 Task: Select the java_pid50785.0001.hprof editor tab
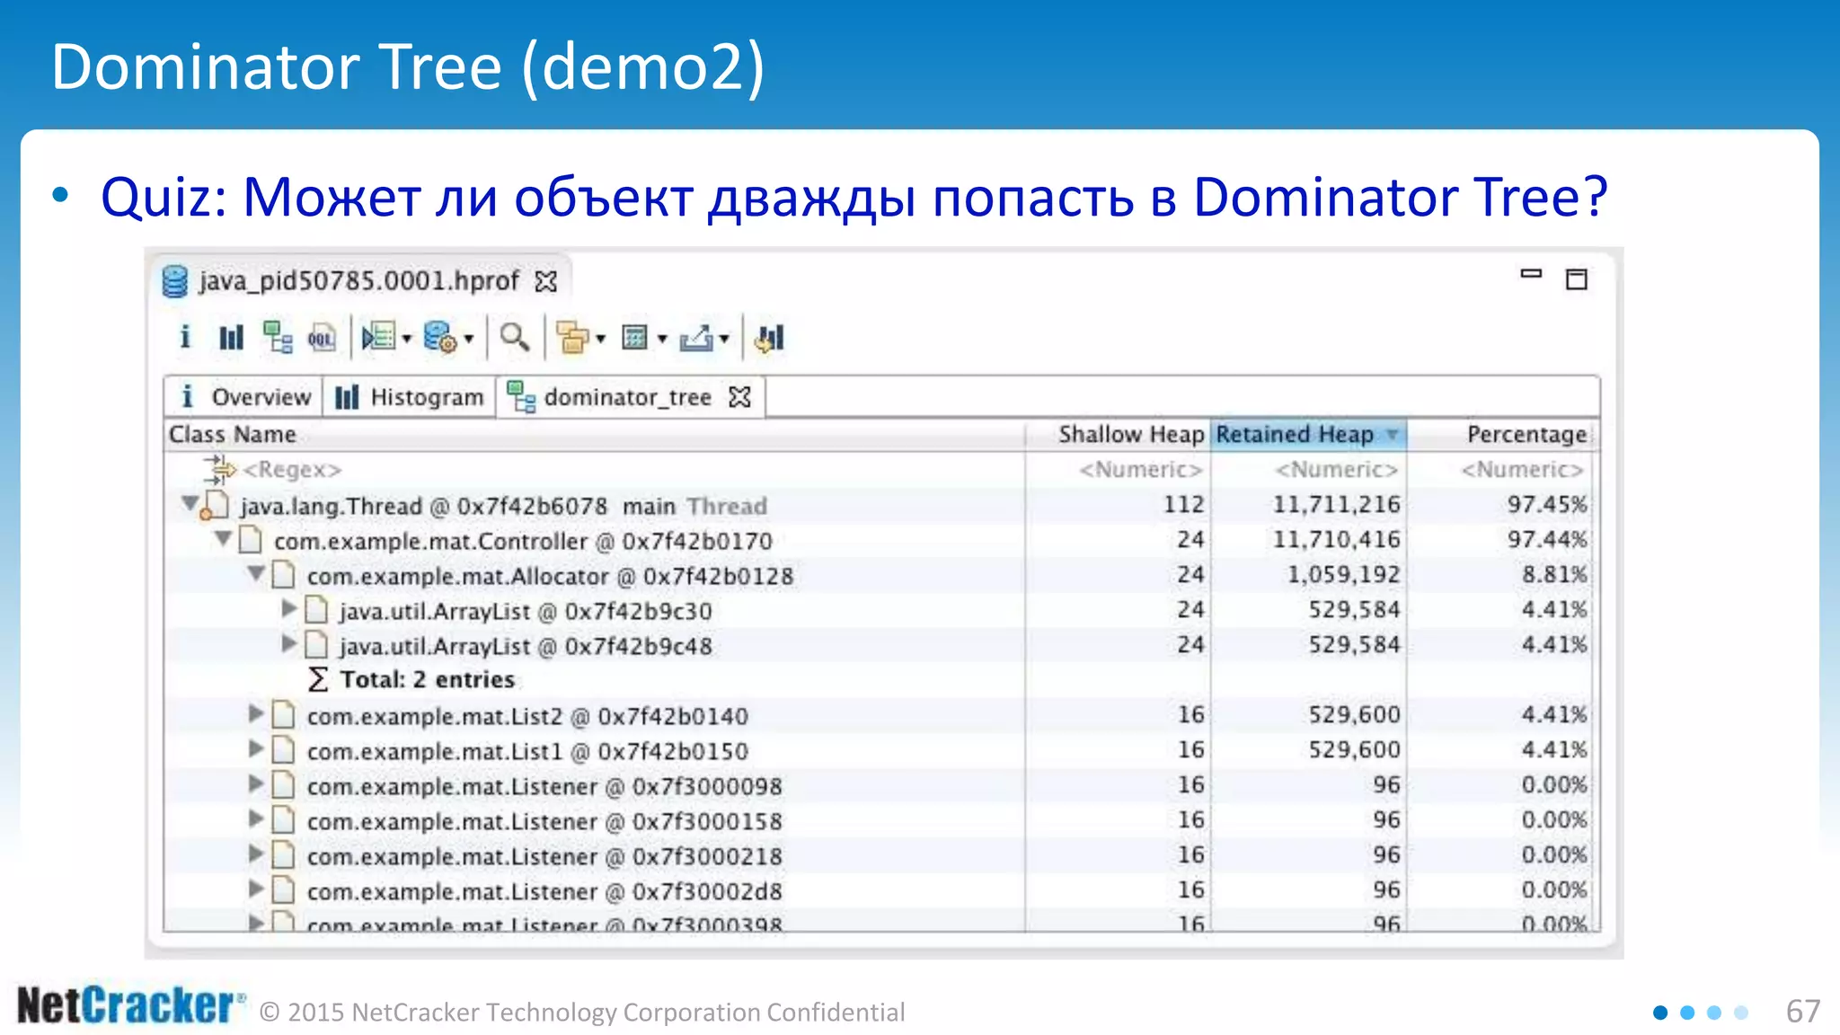coord(358,281)
